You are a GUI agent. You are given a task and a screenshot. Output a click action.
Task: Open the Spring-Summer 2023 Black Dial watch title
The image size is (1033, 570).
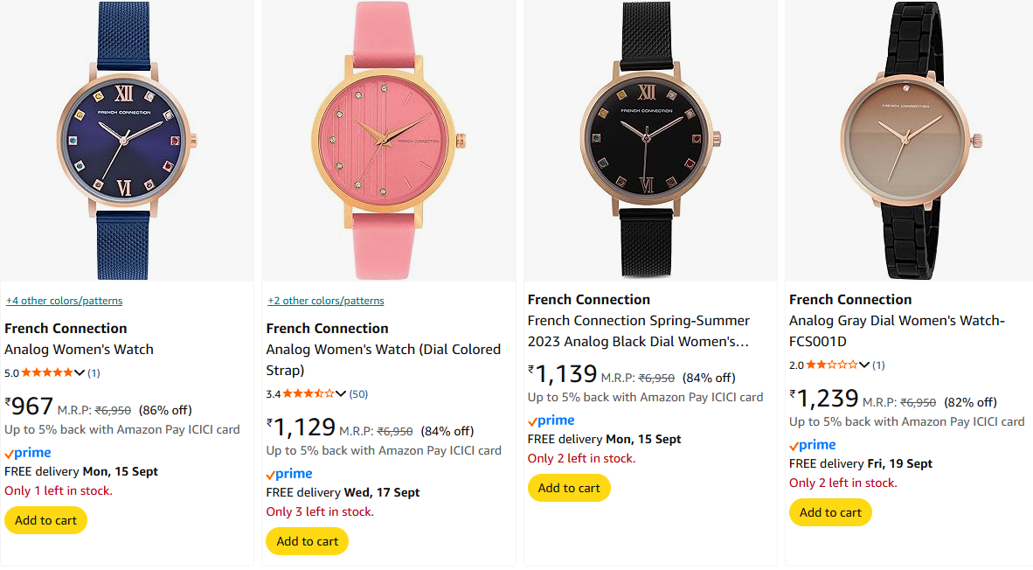(x=639, y=330)
